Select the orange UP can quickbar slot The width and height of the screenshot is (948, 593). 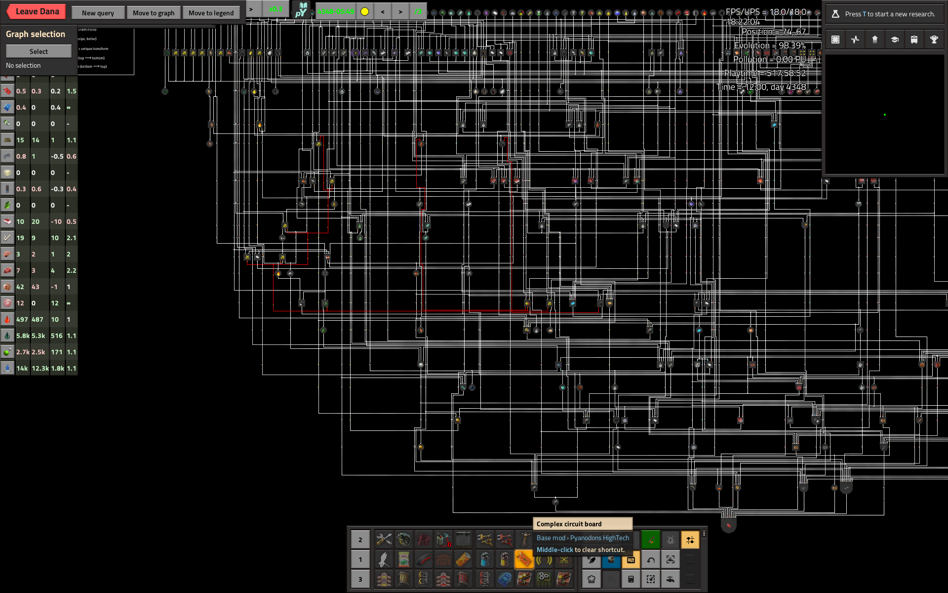pos(464,559)
